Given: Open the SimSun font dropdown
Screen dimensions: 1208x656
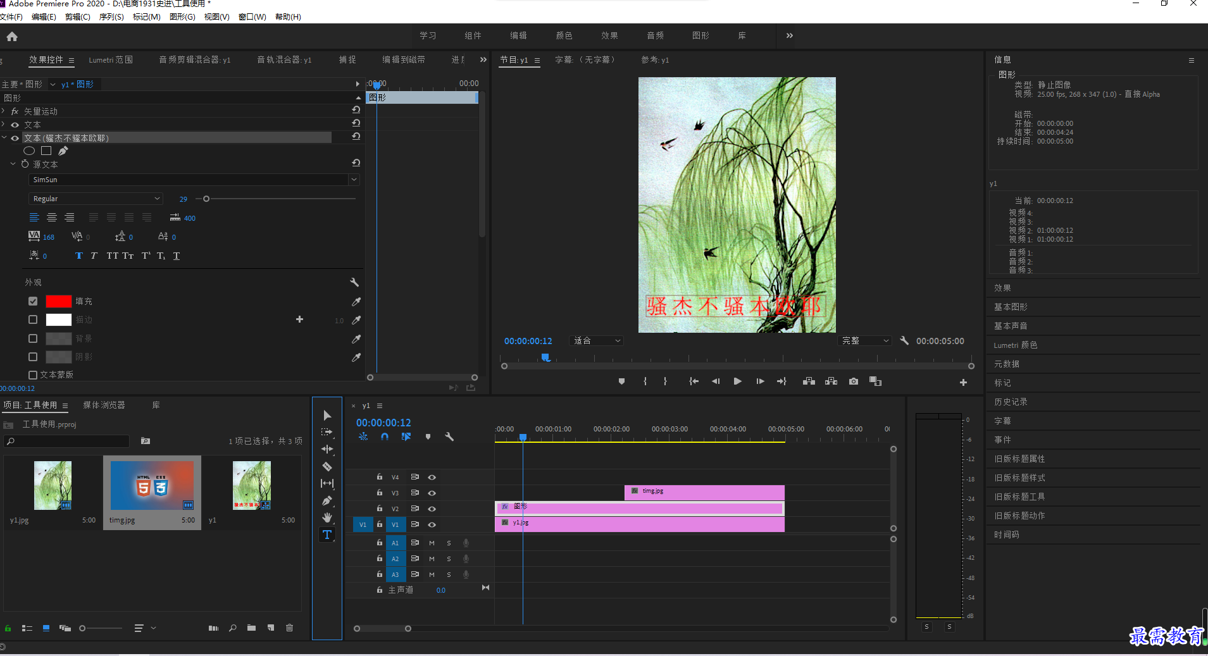Looking at the screenshot, I should pos(194,180).
